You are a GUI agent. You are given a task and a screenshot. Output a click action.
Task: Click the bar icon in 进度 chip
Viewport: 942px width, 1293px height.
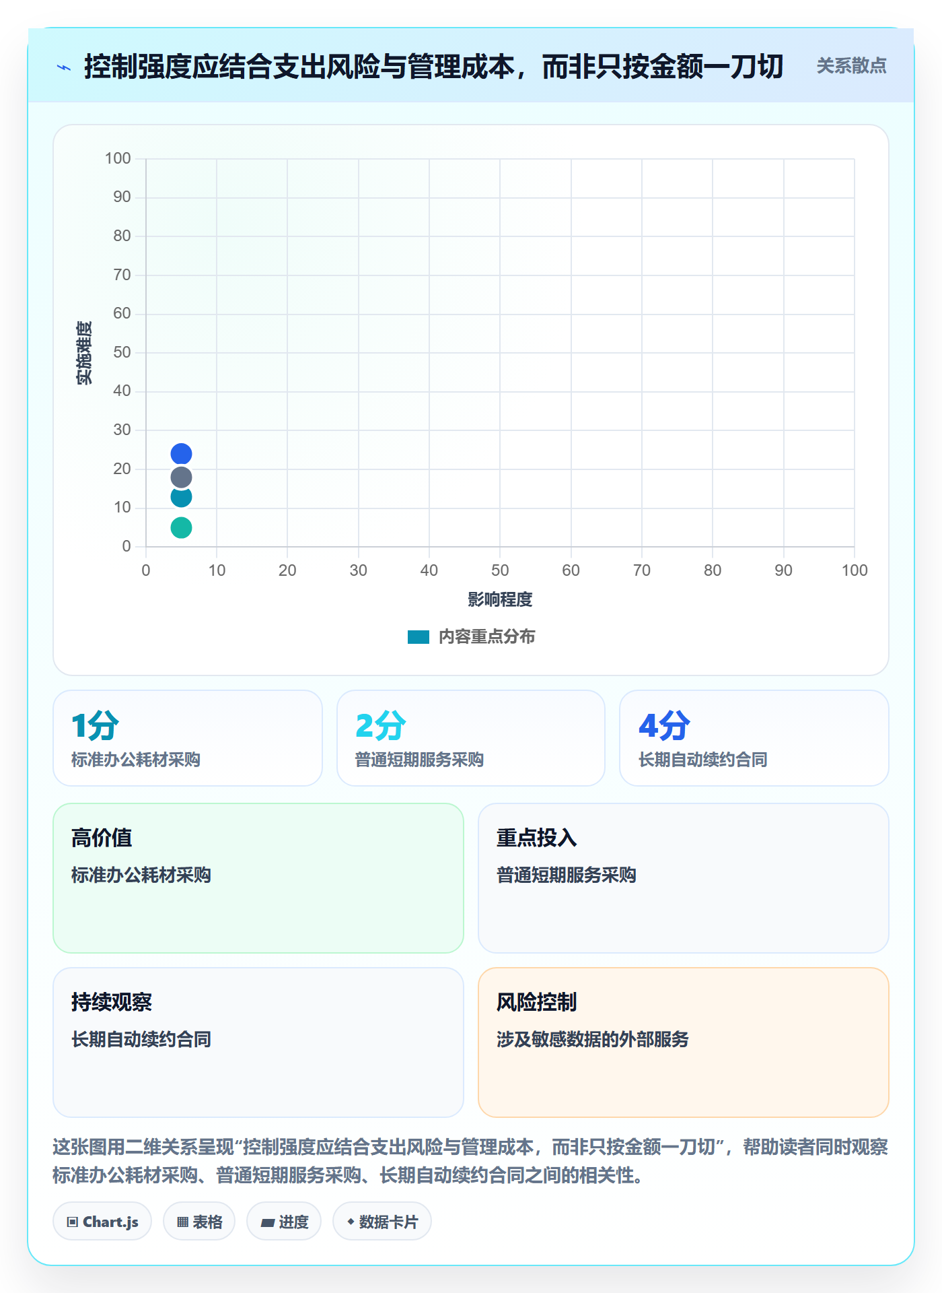[268, 1223]
